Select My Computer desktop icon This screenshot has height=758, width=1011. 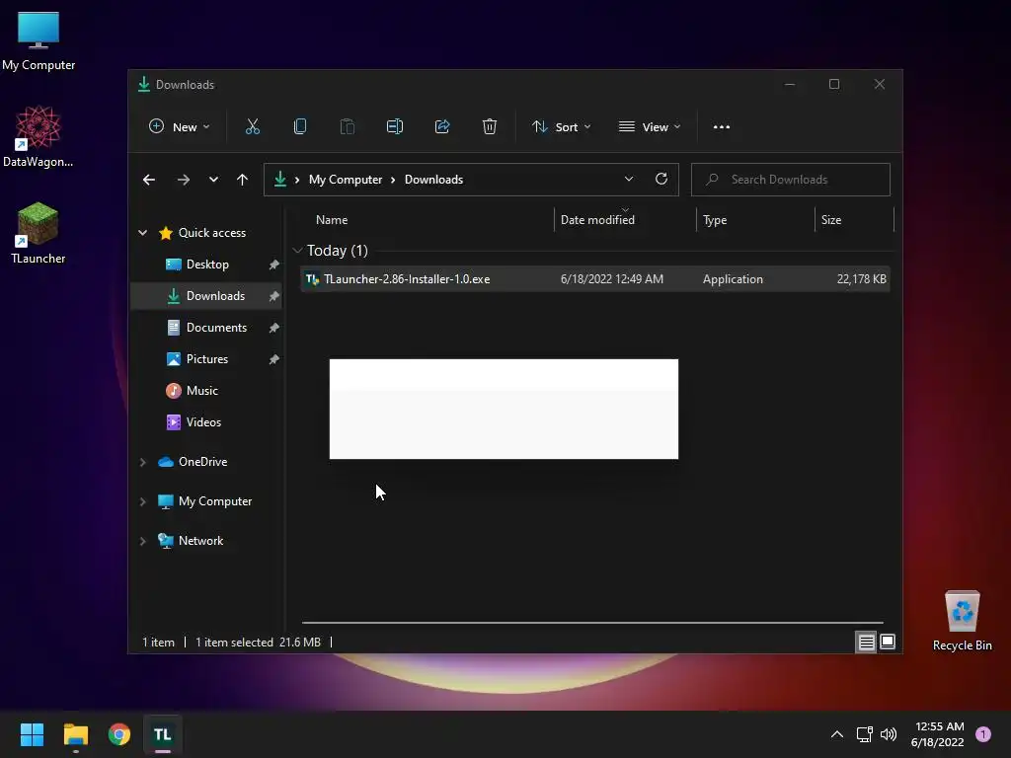tap(39, 40)
